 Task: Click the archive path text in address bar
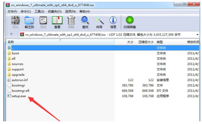tap(103, 35)
